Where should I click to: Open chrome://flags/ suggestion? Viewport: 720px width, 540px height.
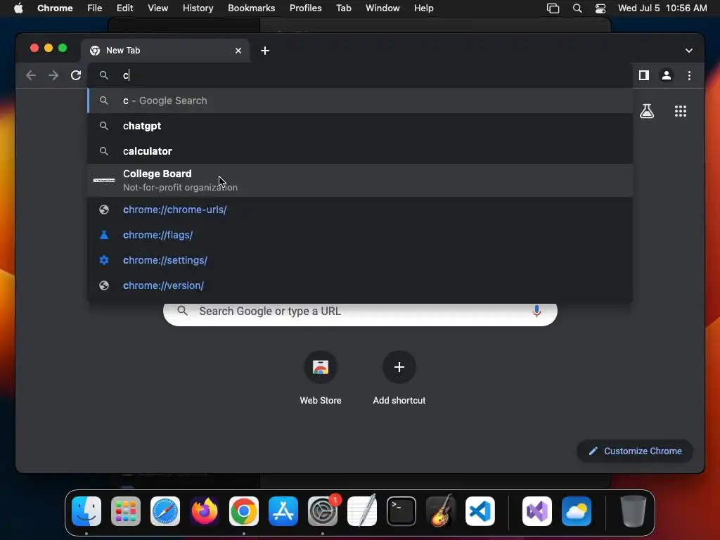[360, 235]
